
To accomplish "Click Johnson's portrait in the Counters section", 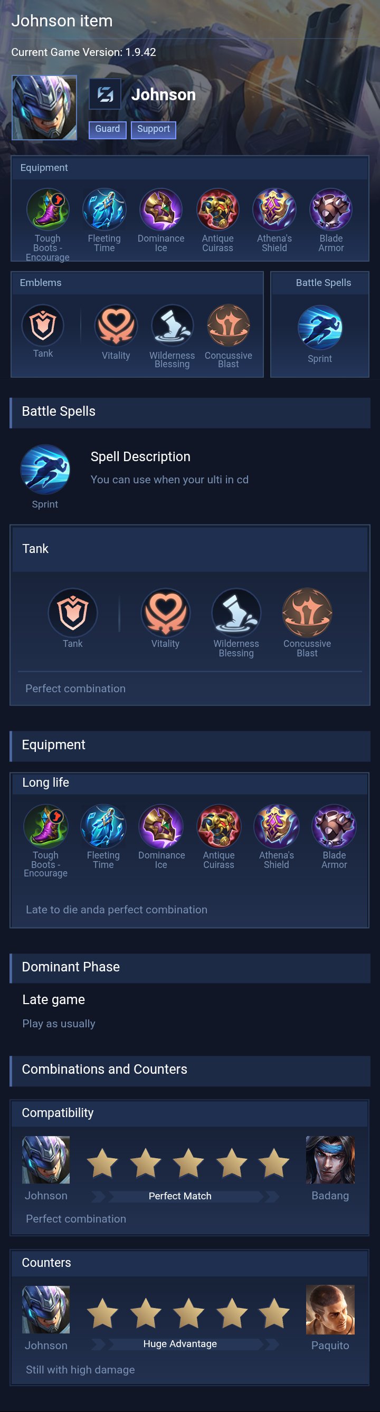I will 46,1310.
